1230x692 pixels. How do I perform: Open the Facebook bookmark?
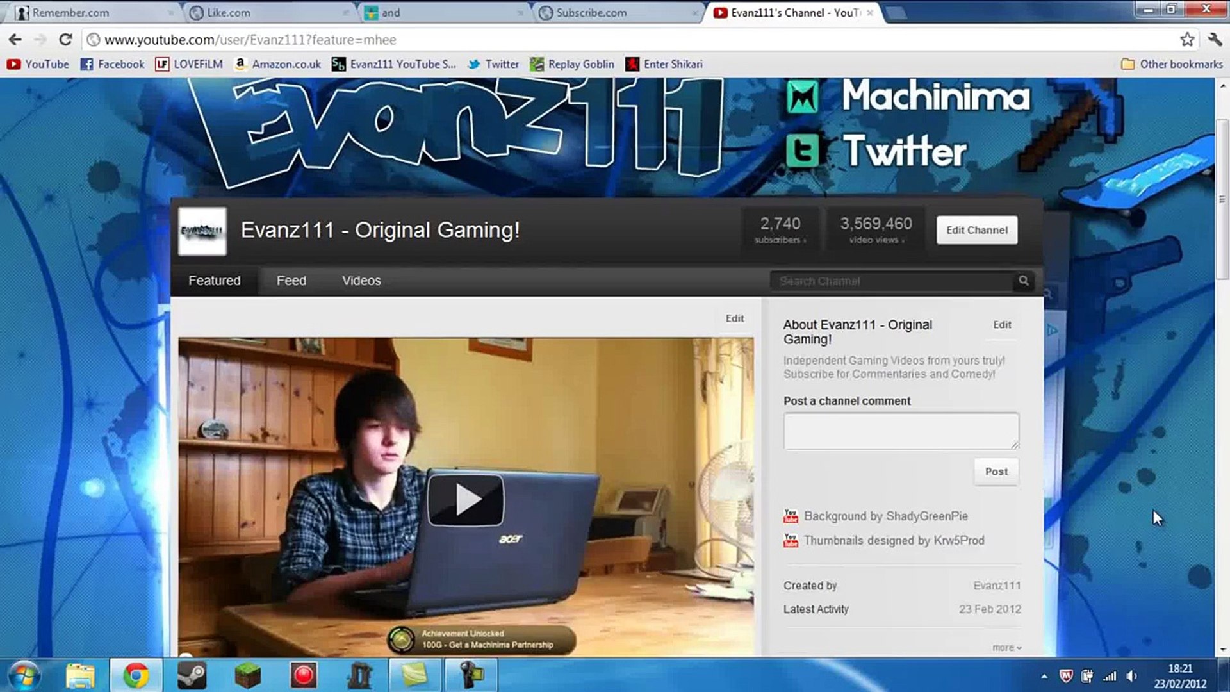(113, 64)
